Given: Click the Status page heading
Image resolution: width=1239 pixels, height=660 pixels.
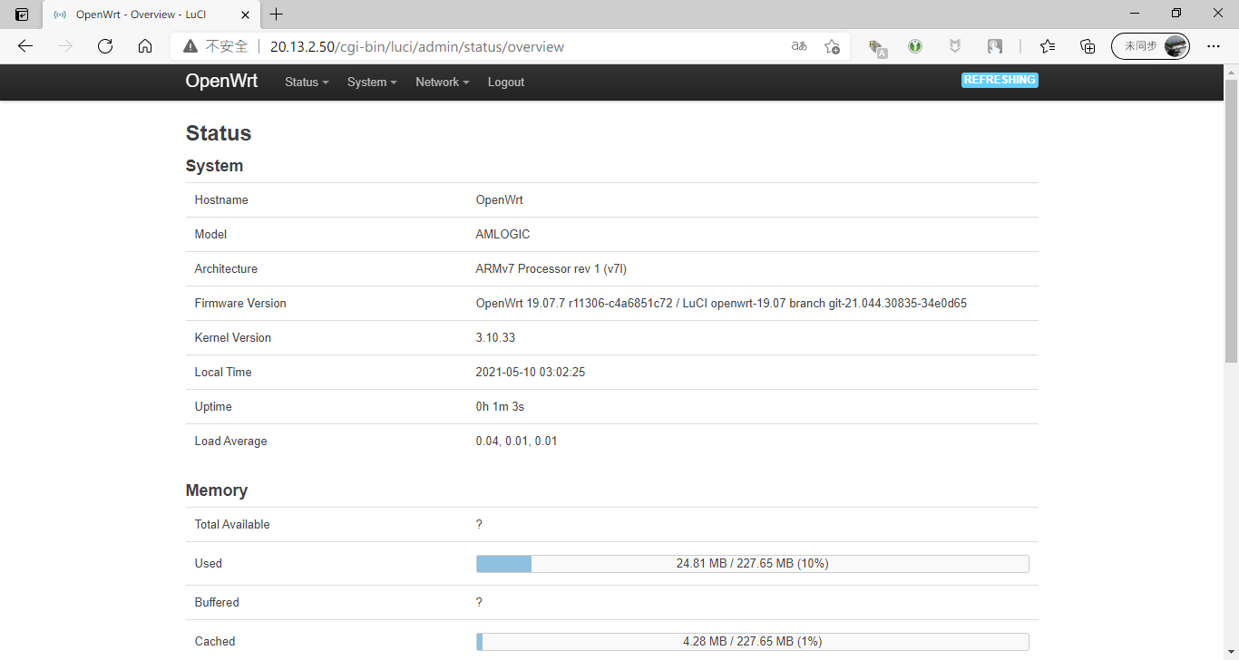Looking at the screenshot, I should [x=219, y=133].
